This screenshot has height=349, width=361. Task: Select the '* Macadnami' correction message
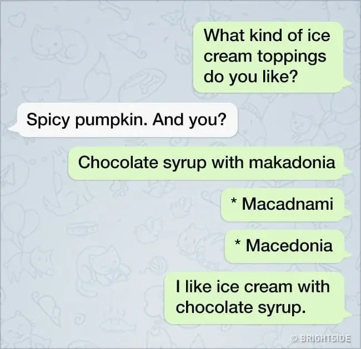tap(283, 204)
